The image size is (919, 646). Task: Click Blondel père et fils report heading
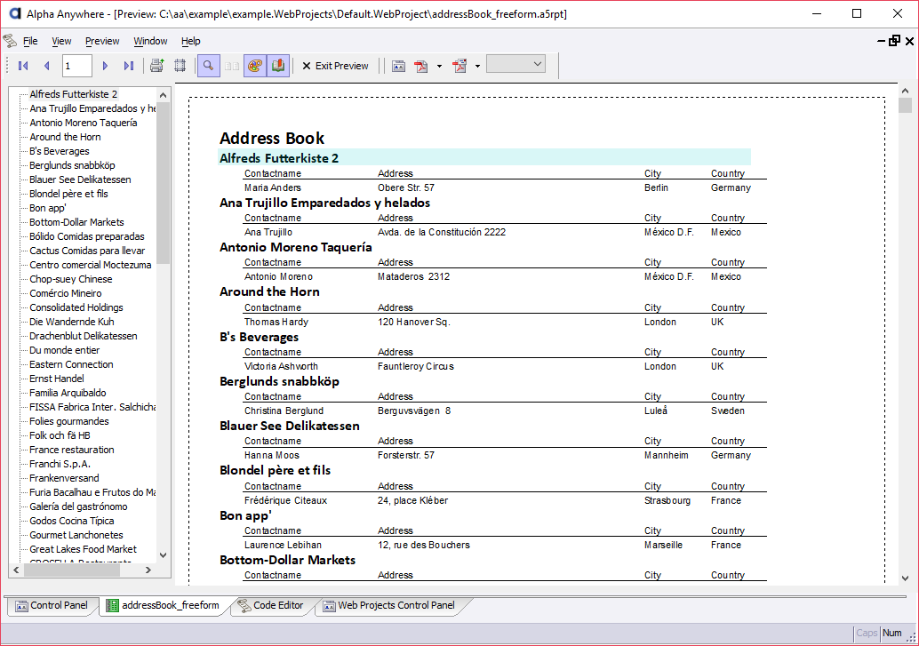275,470
